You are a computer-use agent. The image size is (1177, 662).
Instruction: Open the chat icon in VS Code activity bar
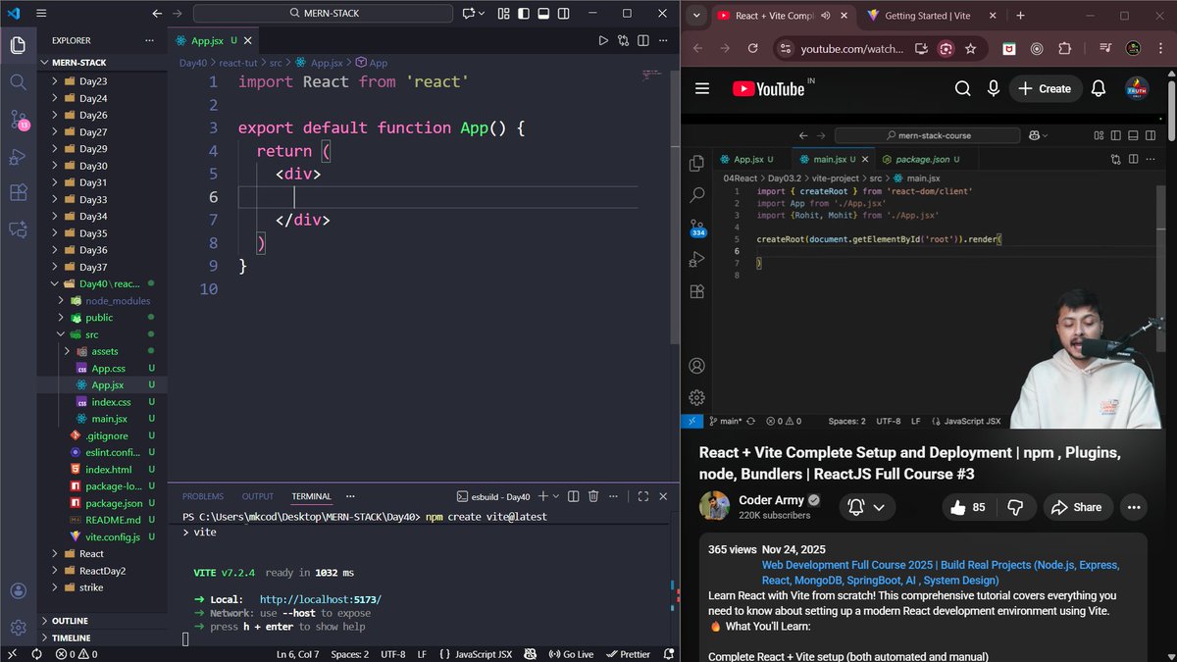pos(18,229)
